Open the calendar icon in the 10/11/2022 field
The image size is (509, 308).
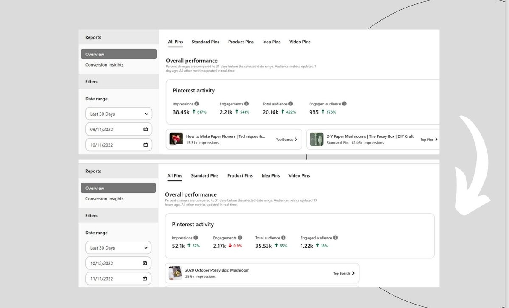(145, 145)
